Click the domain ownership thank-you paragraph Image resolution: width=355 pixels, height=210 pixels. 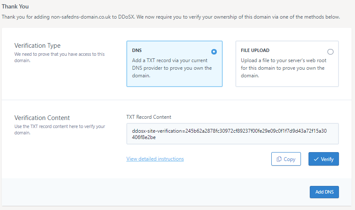(x=171, y=17)
